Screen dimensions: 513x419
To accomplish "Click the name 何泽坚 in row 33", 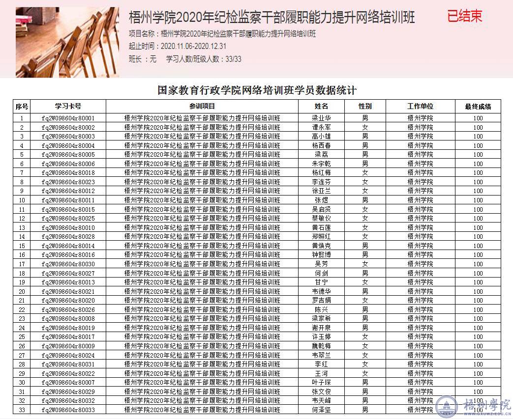I will pyautogui.click(x=321, y=410).
